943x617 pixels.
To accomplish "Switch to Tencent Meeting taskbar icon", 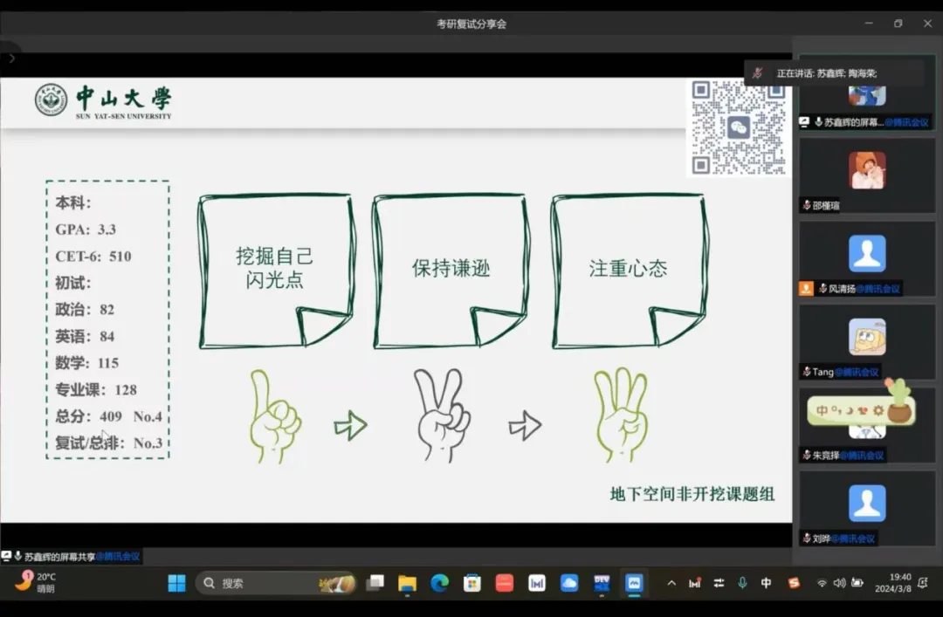I will 635,583.
